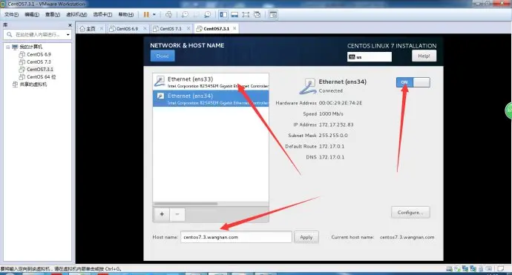Click the second network adapter status icon
Image resolution: width=512 pixels, height=275 pixels.
point(473,269)
